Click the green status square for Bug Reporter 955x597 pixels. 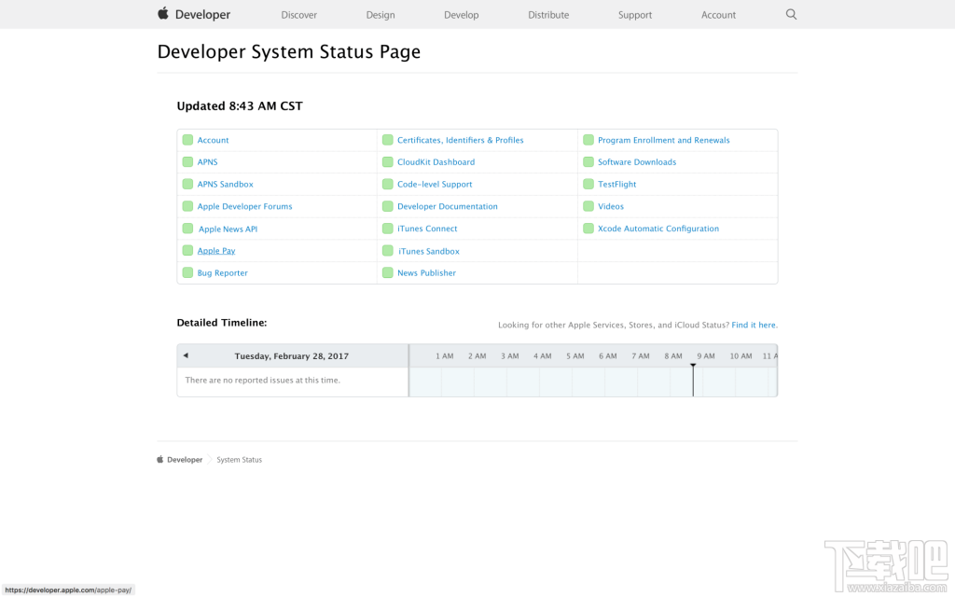pos(187,272)
